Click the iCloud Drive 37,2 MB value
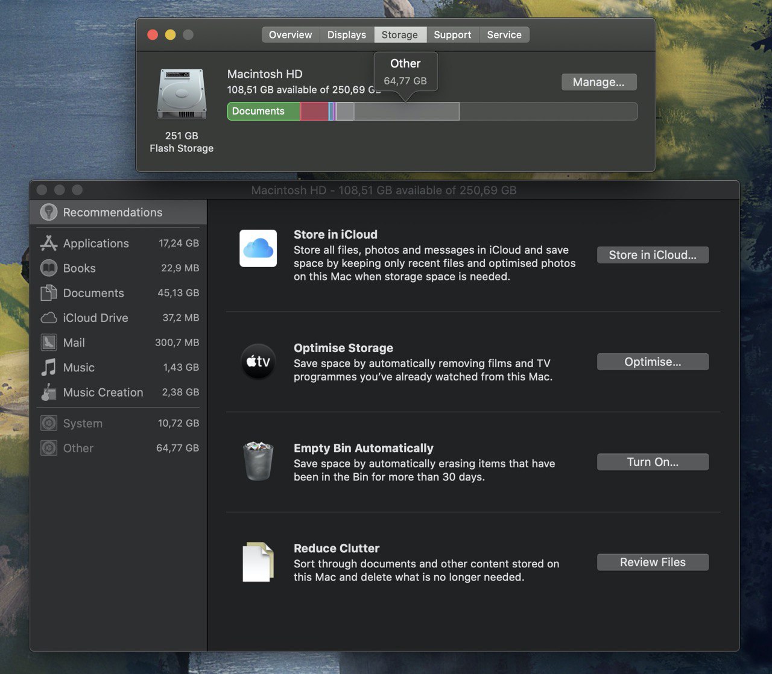 point(180,318)
